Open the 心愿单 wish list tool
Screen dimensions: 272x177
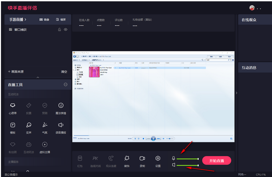click(x=12, y=108)
